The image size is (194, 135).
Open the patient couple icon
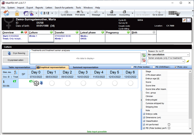[x=29, y=13]
